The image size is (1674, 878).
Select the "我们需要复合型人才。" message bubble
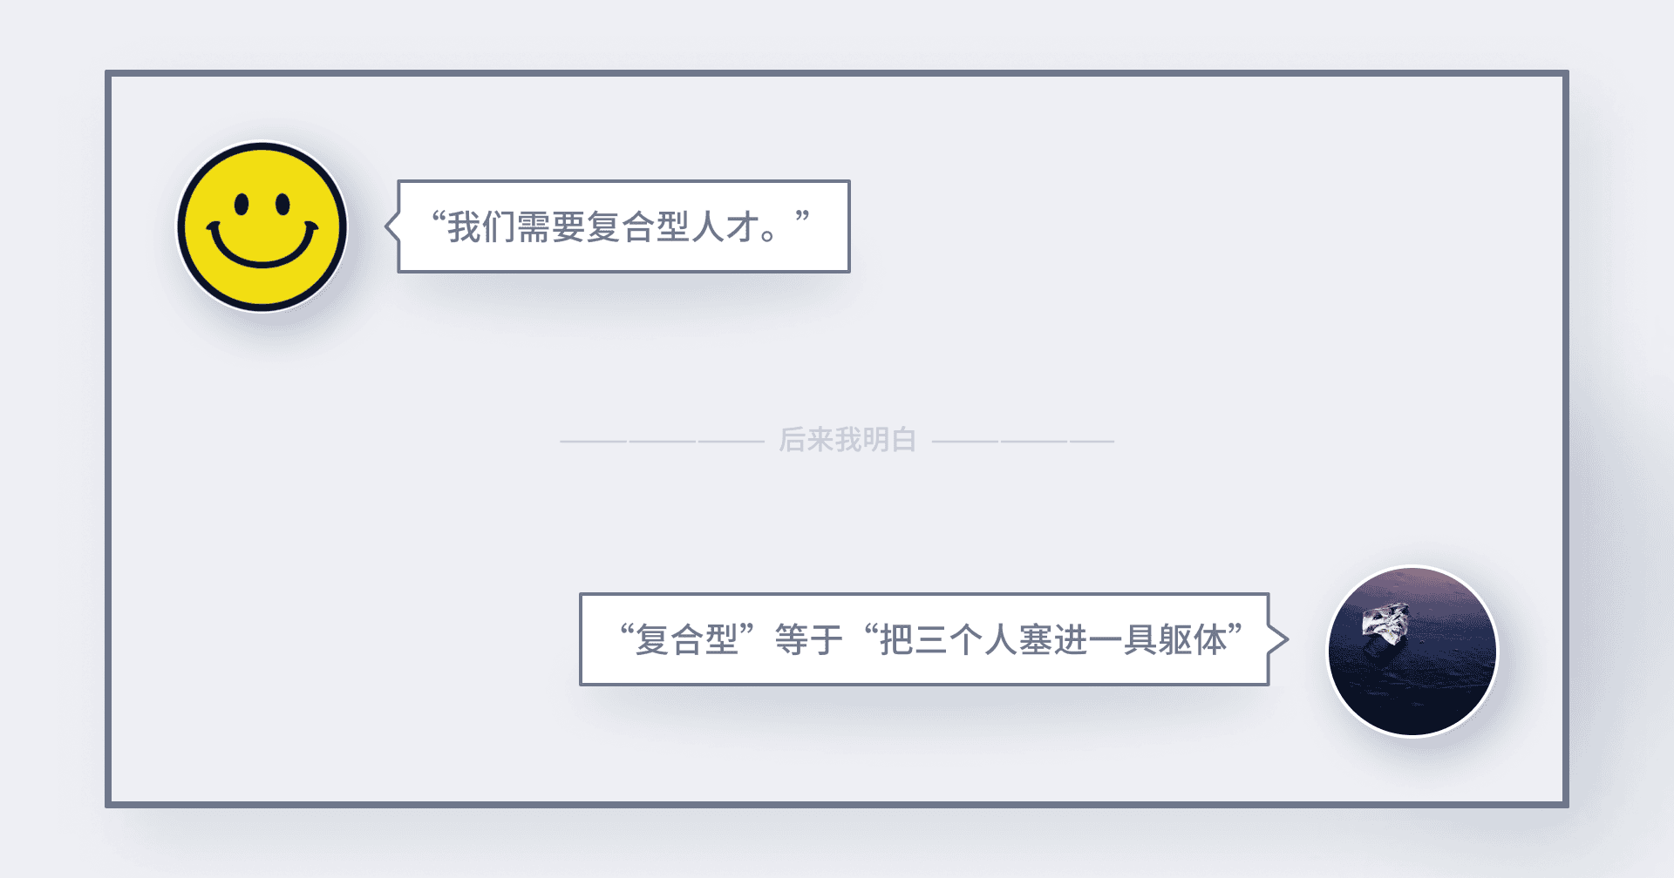tap(623, 226)
